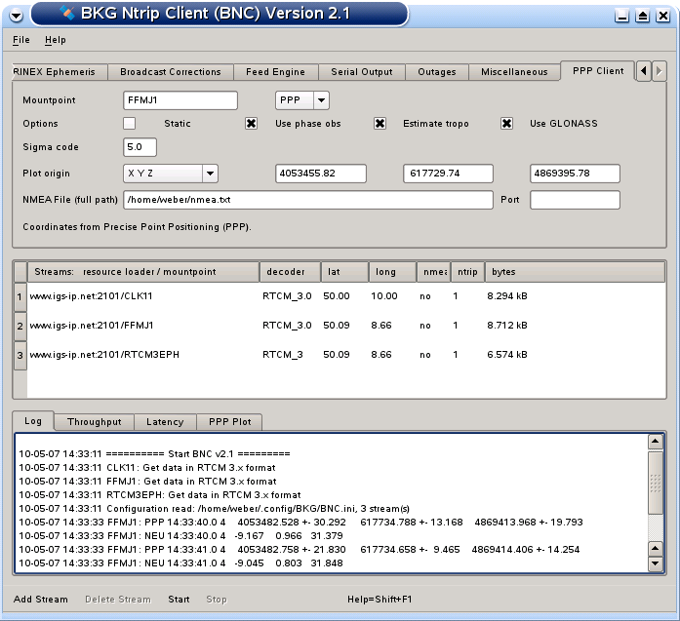Image resolution: width=680 pixels, height=621 pixels.
Task: Select row 1 header in streams table
Action: pyautogui.click(x=20, y=295)
